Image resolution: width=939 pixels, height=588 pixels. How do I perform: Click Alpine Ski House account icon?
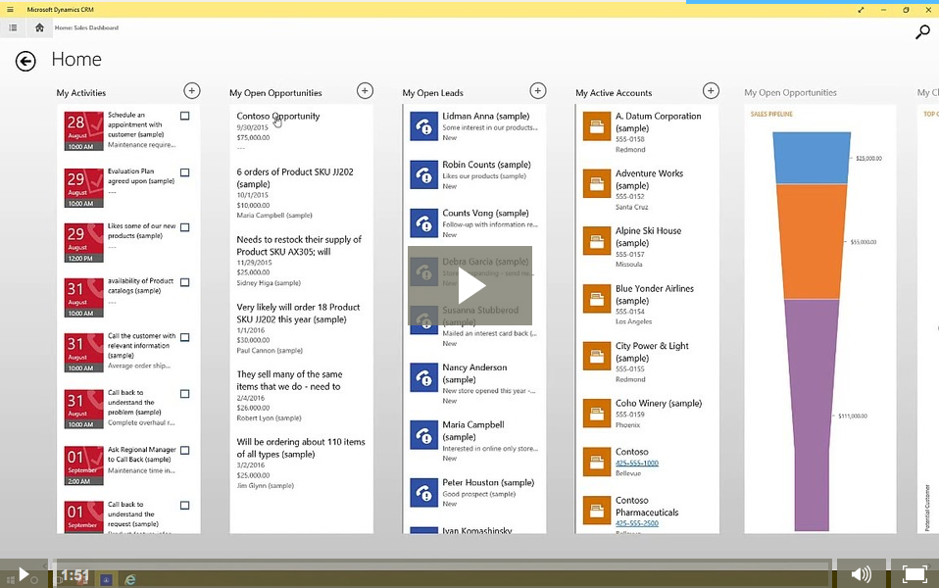click(597, 241)
